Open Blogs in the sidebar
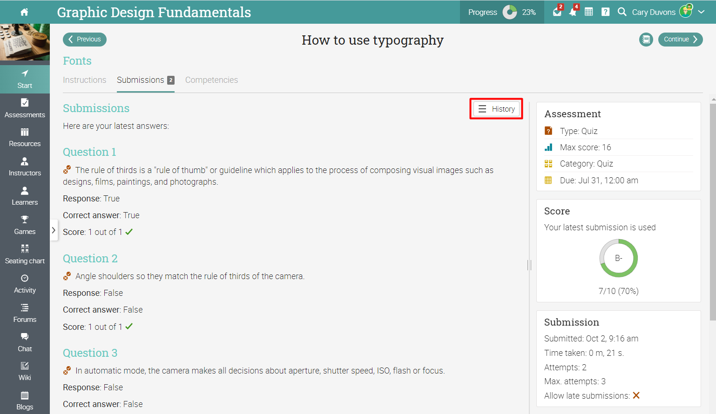 (25, 401)
